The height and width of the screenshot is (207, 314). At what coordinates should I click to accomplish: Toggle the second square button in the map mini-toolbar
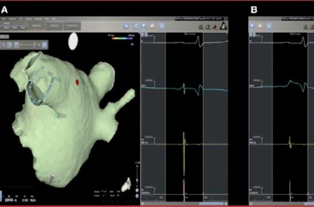pyautogui.click(x=17, y=45)
